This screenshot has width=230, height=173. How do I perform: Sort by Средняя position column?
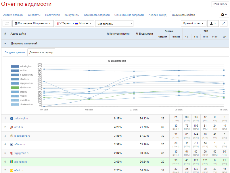tap(163, 37)
